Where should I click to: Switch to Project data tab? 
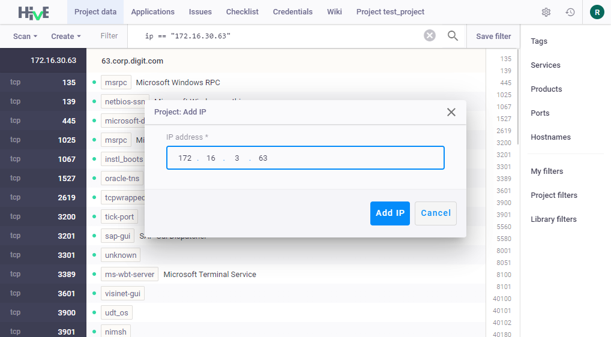tap(95, 12)
